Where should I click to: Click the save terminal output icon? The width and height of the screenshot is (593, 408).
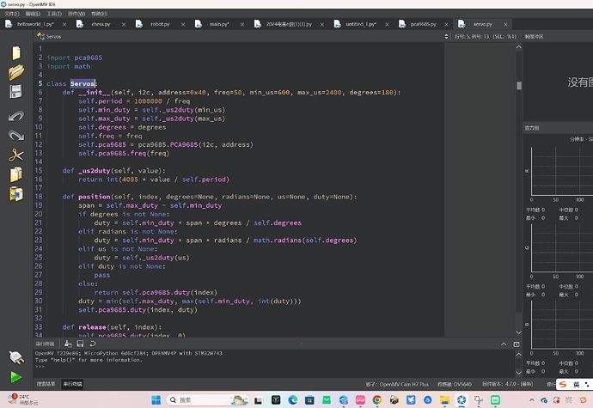pos(80,344)
